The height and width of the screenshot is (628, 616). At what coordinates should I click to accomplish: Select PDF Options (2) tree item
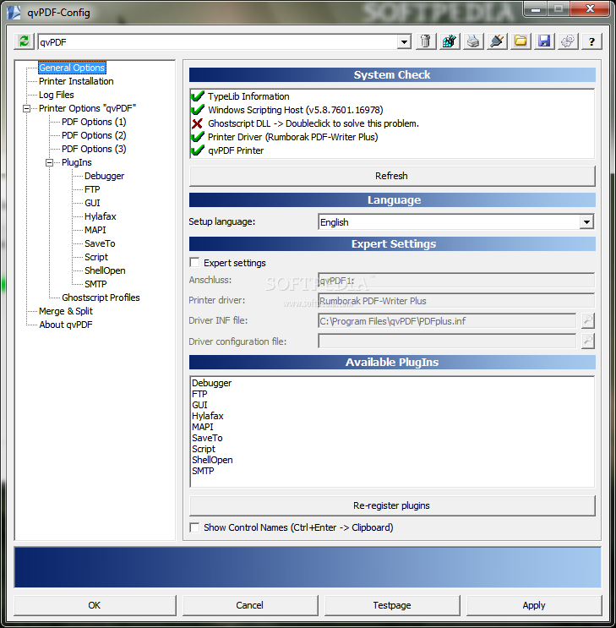[94, 135]
